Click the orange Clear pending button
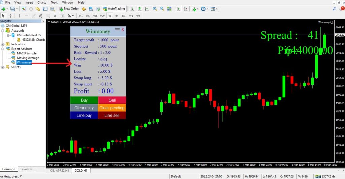This screenshot has width=345, height=179. 112,108
